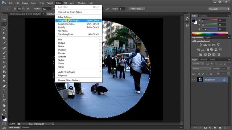The image size is (232, 130).
Task: Select the Healing Brush tool
Action: coord(4,48)
